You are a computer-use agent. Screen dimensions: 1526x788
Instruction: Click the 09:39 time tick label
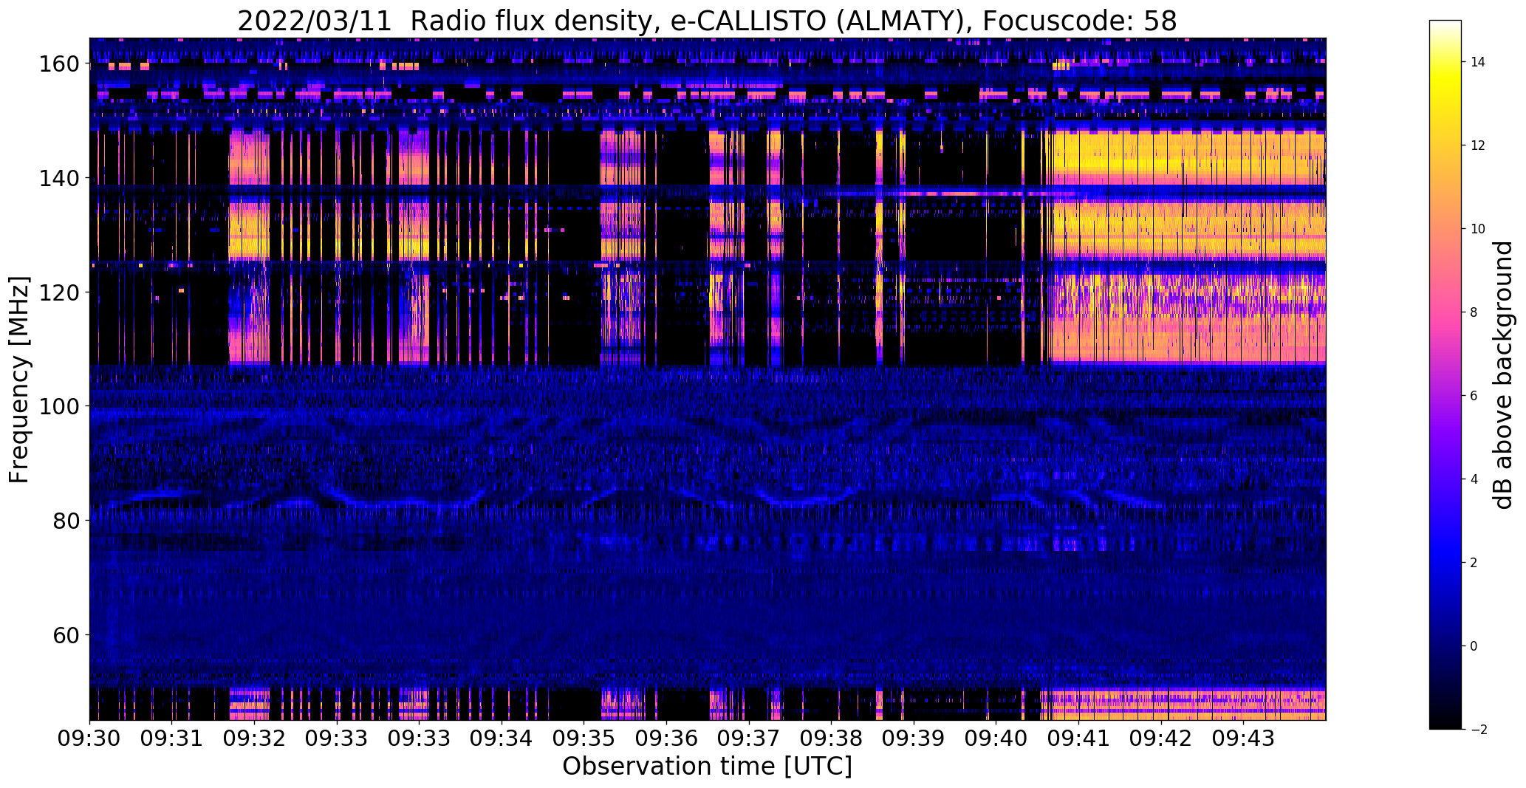coord(914,737)
